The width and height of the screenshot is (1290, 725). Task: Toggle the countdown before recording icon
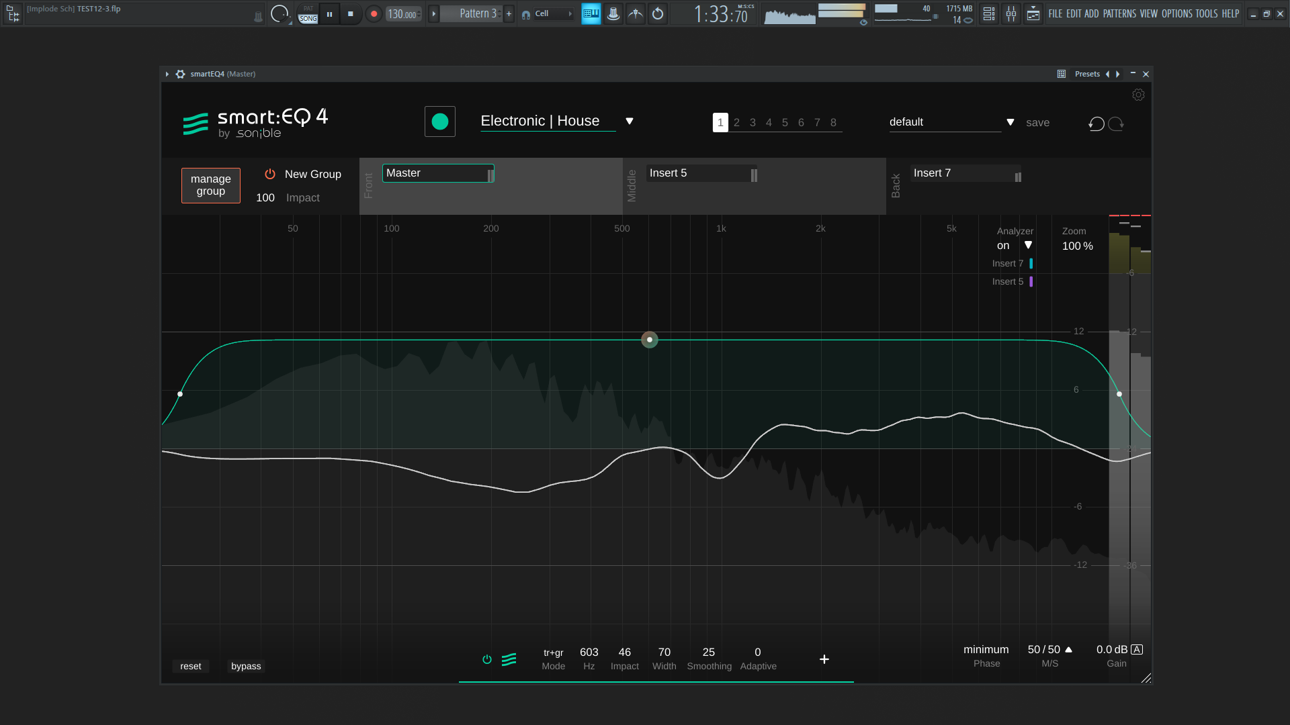point(658,13)
